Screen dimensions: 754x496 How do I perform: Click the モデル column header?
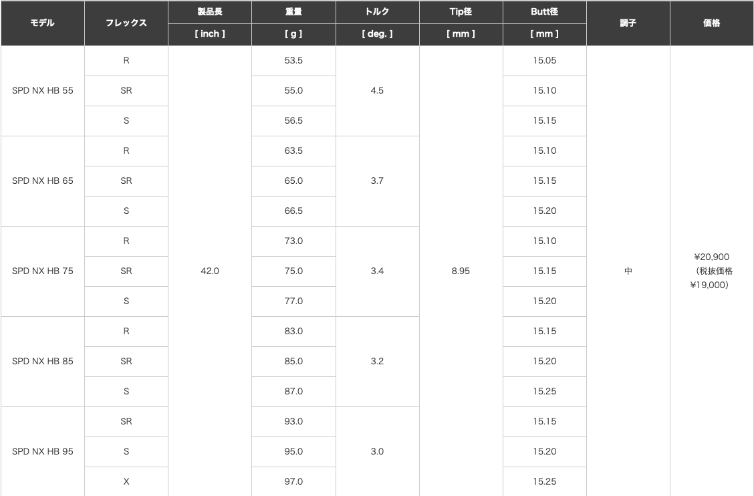point(42,23)
